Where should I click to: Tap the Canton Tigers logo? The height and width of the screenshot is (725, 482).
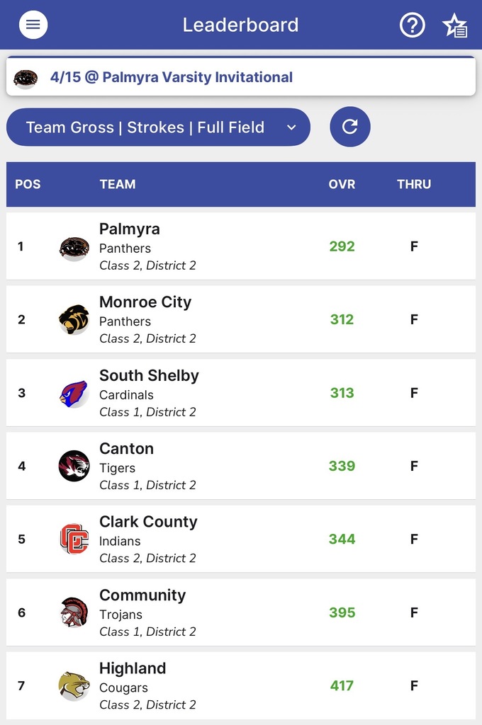(74, 466)
